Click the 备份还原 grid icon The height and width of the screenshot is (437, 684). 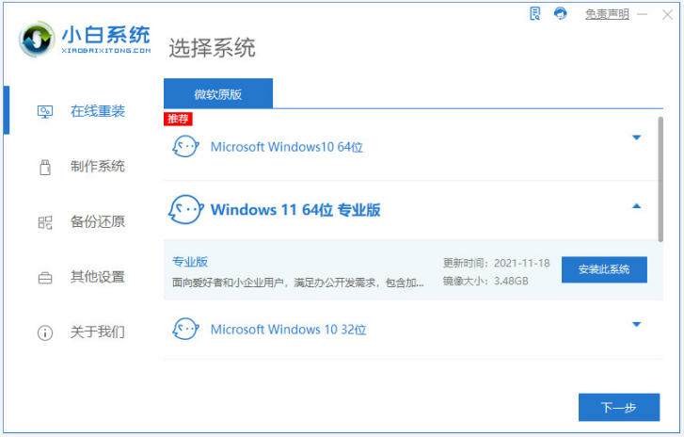[44, 222]
